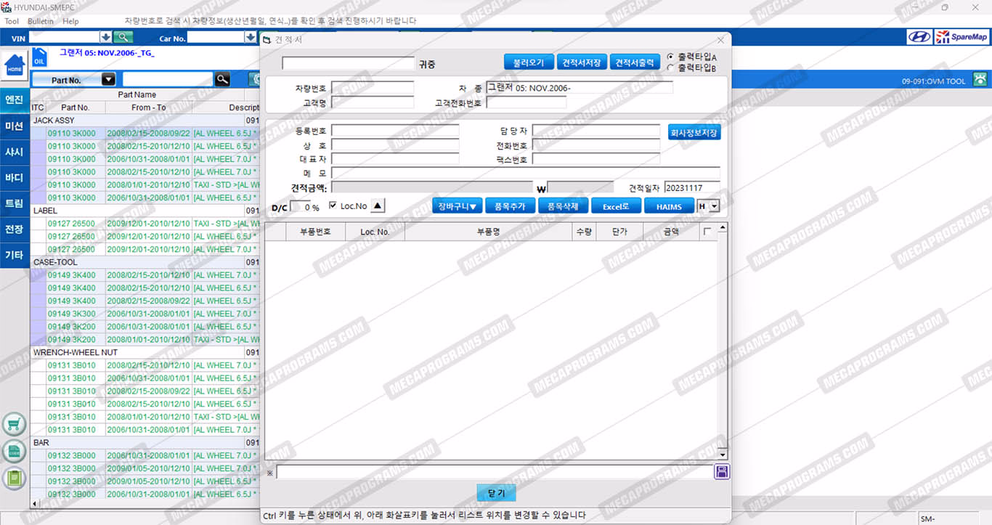This screenshot has width=992, height=525.
Task: Click the 견적일자 date input field
Action: pyautogui.click(x=691, y=187)
